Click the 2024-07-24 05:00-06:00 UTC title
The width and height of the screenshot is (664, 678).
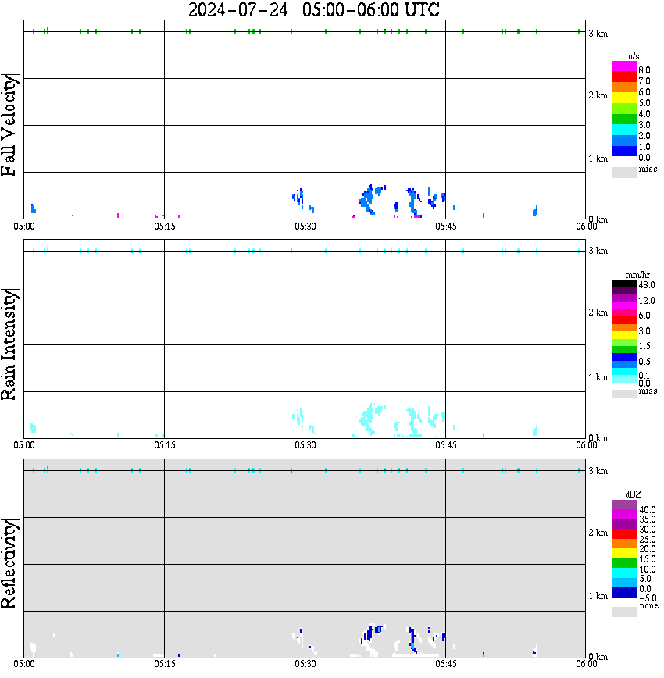[x=313, y=9]
